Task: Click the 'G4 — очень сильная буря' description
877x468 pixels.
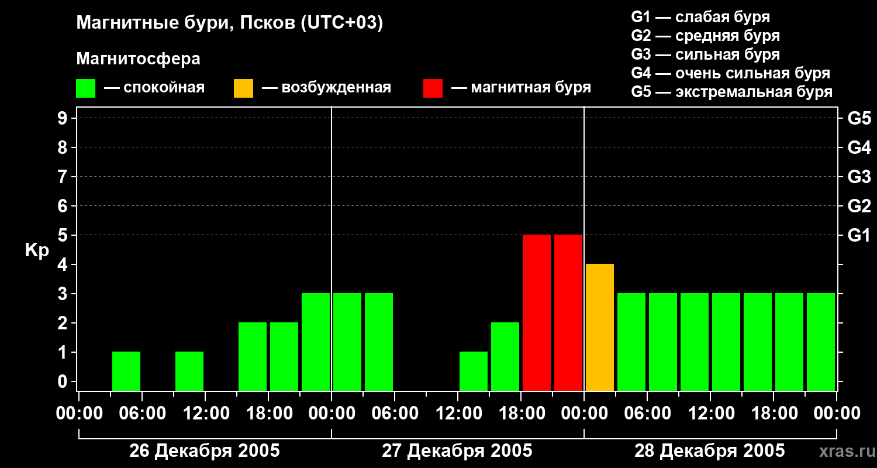Action: pos(731,73)
